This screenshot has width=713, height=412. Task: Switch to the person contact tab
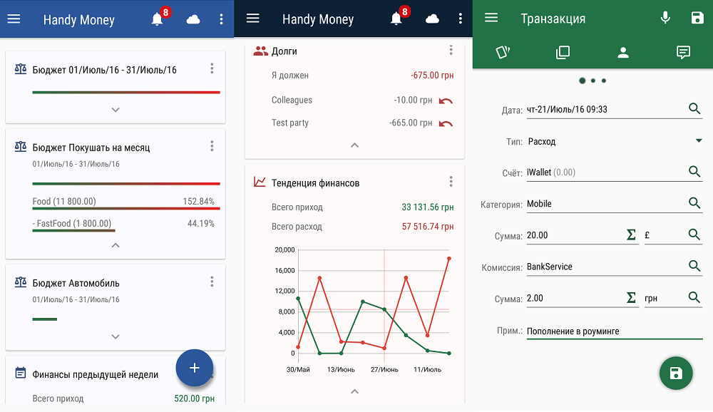pos(623,52)
